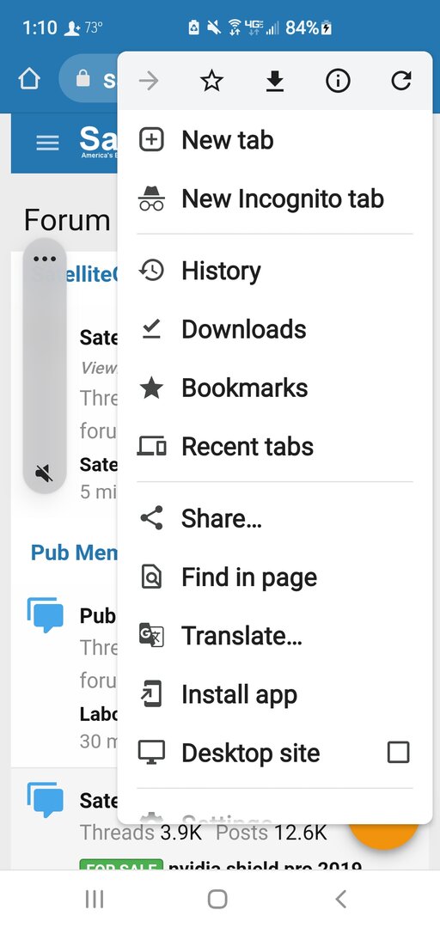Choose Bookmarks in the menu

point(275,388)
